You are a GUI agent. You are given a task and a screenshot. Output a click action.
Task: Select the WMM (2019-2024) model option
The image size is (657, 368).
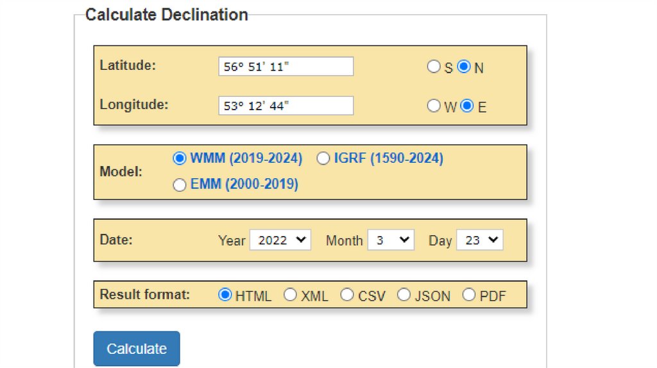click(x=180, y=158)
